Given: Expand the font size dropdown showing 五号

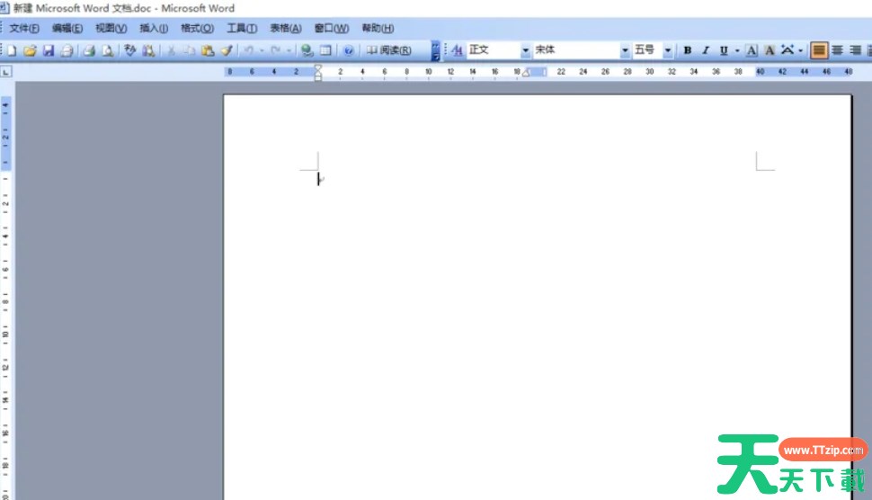Looking at the screenshot, I should 668,50.
